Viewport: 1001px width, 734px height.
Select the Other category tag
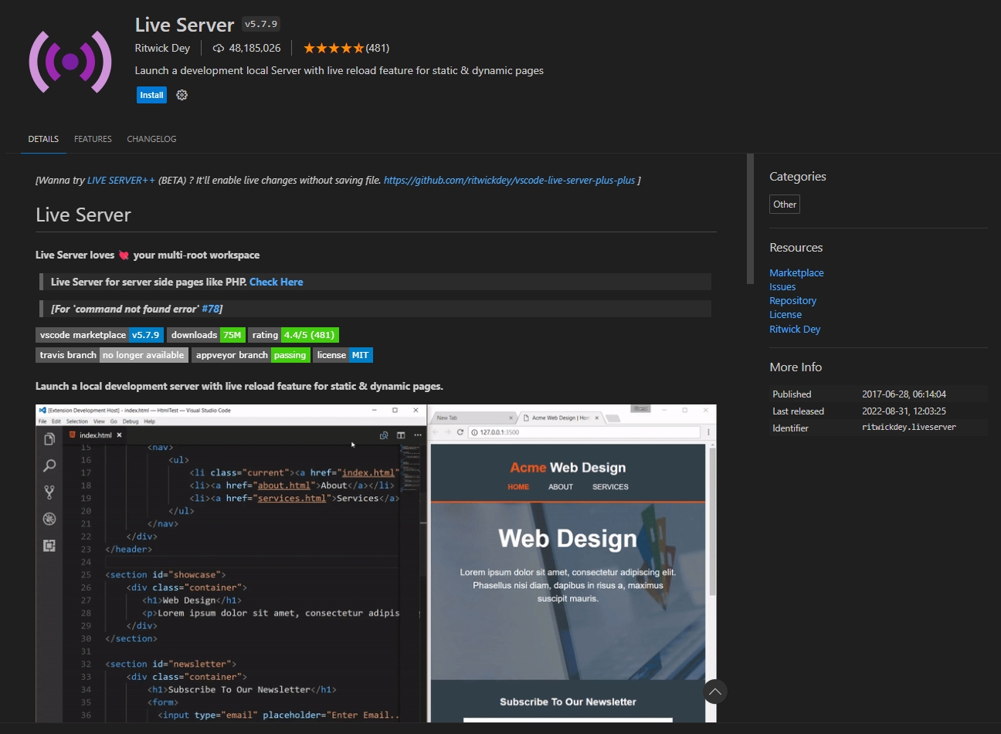[785, 205]
